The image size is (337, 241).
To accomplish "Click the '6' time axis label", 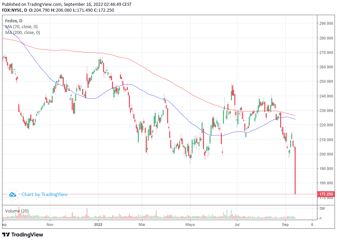I will [x=312, y=225].
